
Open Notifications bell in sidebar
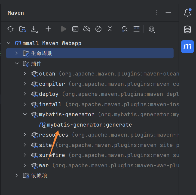[188, 12]
